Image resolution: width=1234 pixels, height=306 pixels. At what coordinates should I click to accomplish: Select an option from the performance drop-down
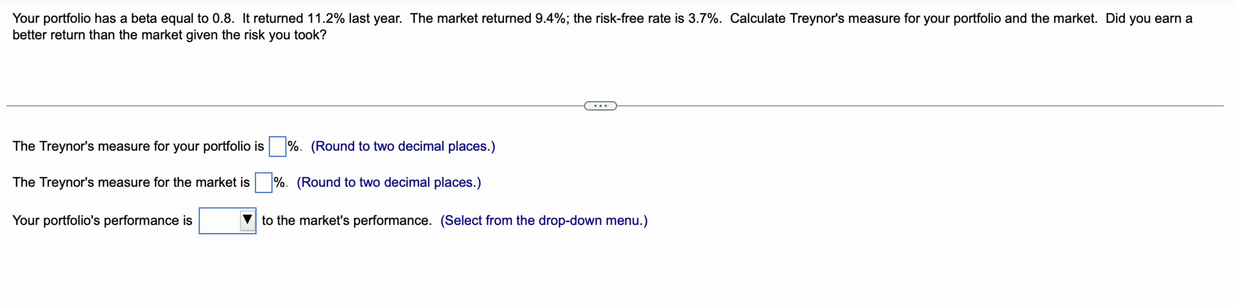[228, 220]
